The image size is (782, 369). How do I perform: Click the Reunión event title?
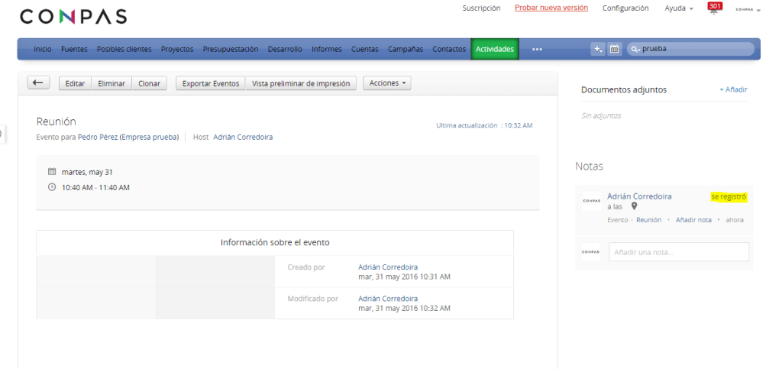click(57, 121)
